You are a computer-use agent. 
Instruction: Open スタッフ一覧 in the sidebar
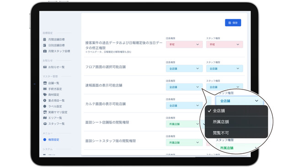[x=54, y=124]
